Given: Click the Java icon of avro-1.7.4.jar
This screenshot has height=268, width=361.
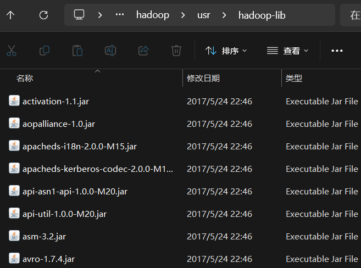Looking at the screenshot, I should 14,259.
